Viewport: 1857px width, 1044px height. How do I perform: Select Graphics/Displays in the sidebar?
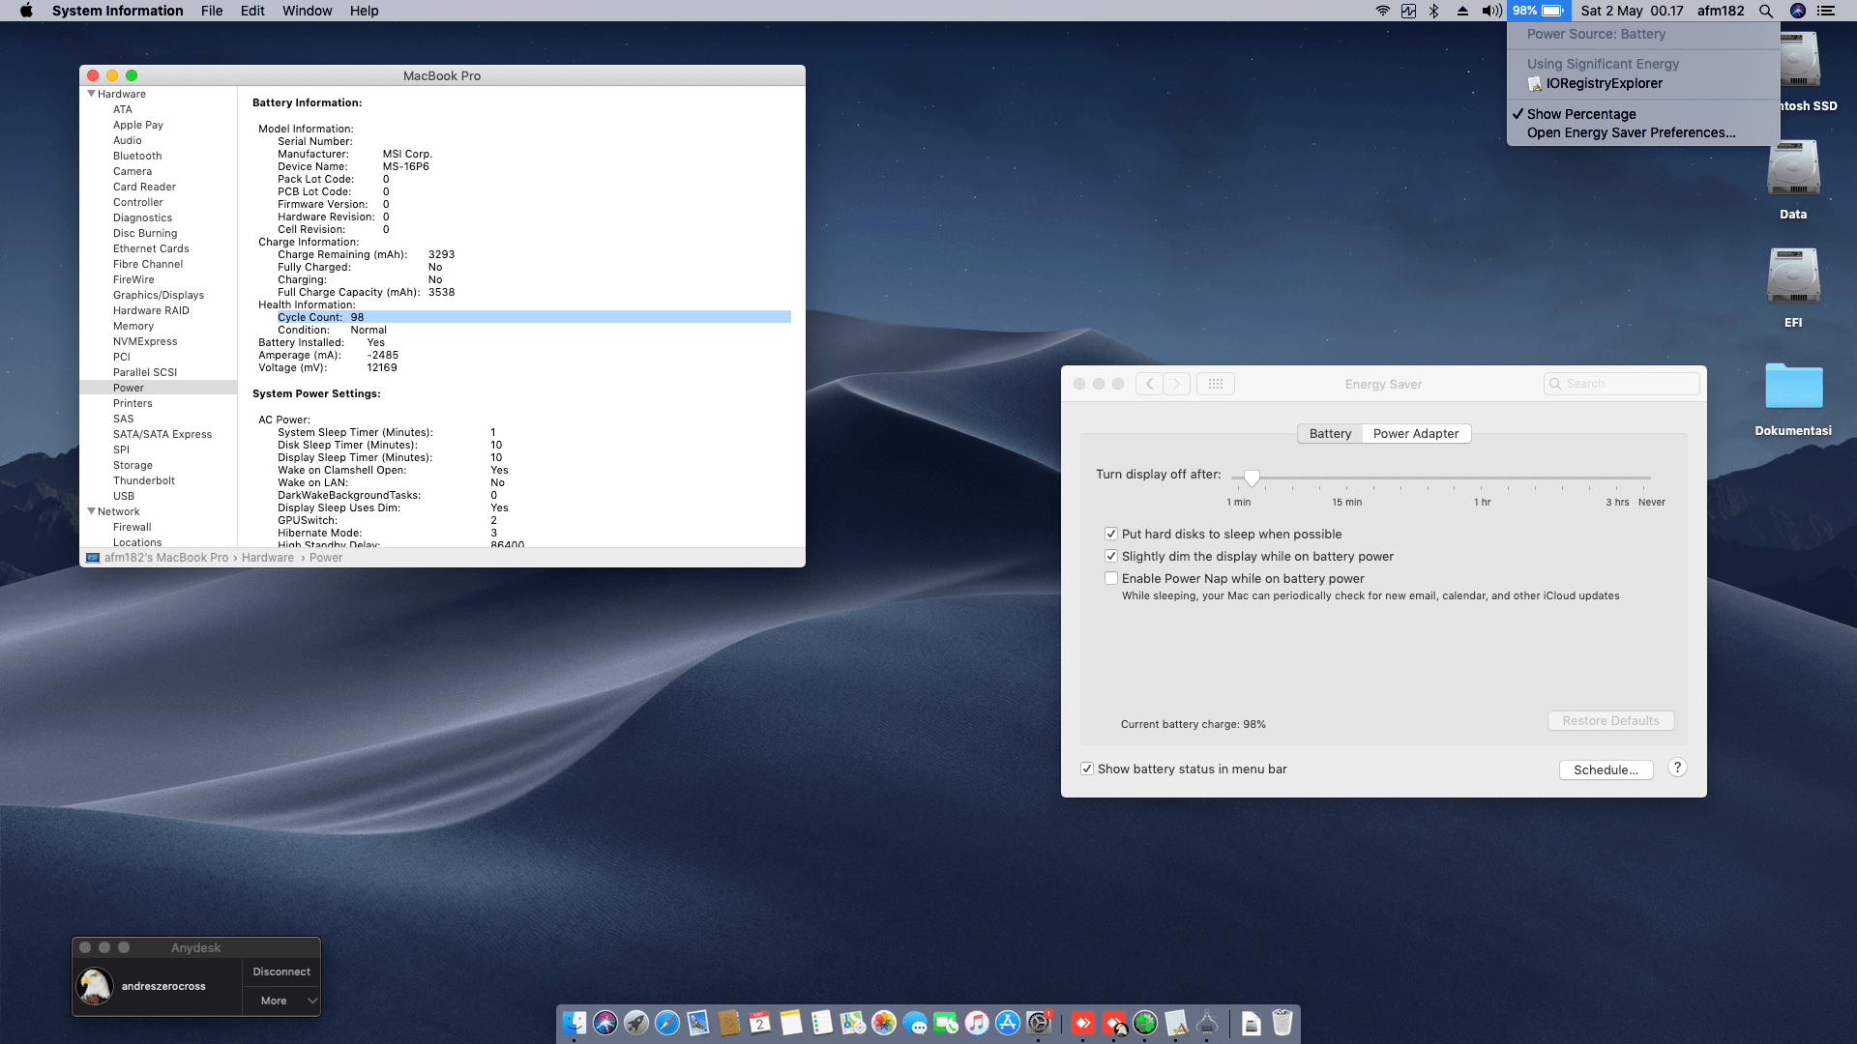tap(159, 295)
